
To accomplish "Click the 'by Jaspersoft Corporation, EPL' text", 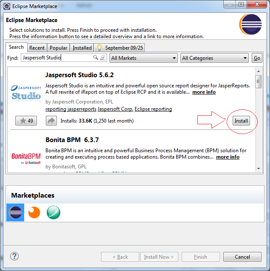I will coord(79,102).
